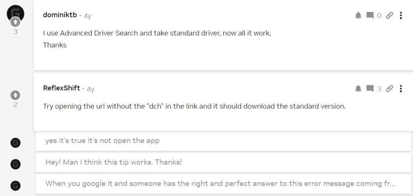The width and height of the screenshot is (413, 196).
Task: Copy link to dominiktb's comment
Action: coord(389,16)
